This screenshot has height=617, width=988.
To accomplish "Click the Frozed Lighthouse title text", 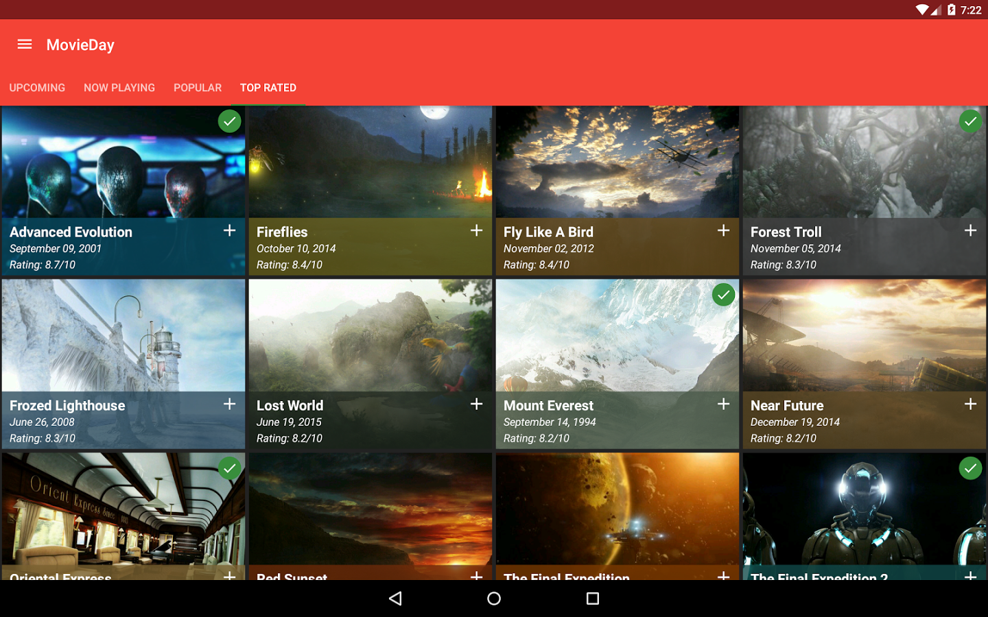I will click(x=67, y=405).
